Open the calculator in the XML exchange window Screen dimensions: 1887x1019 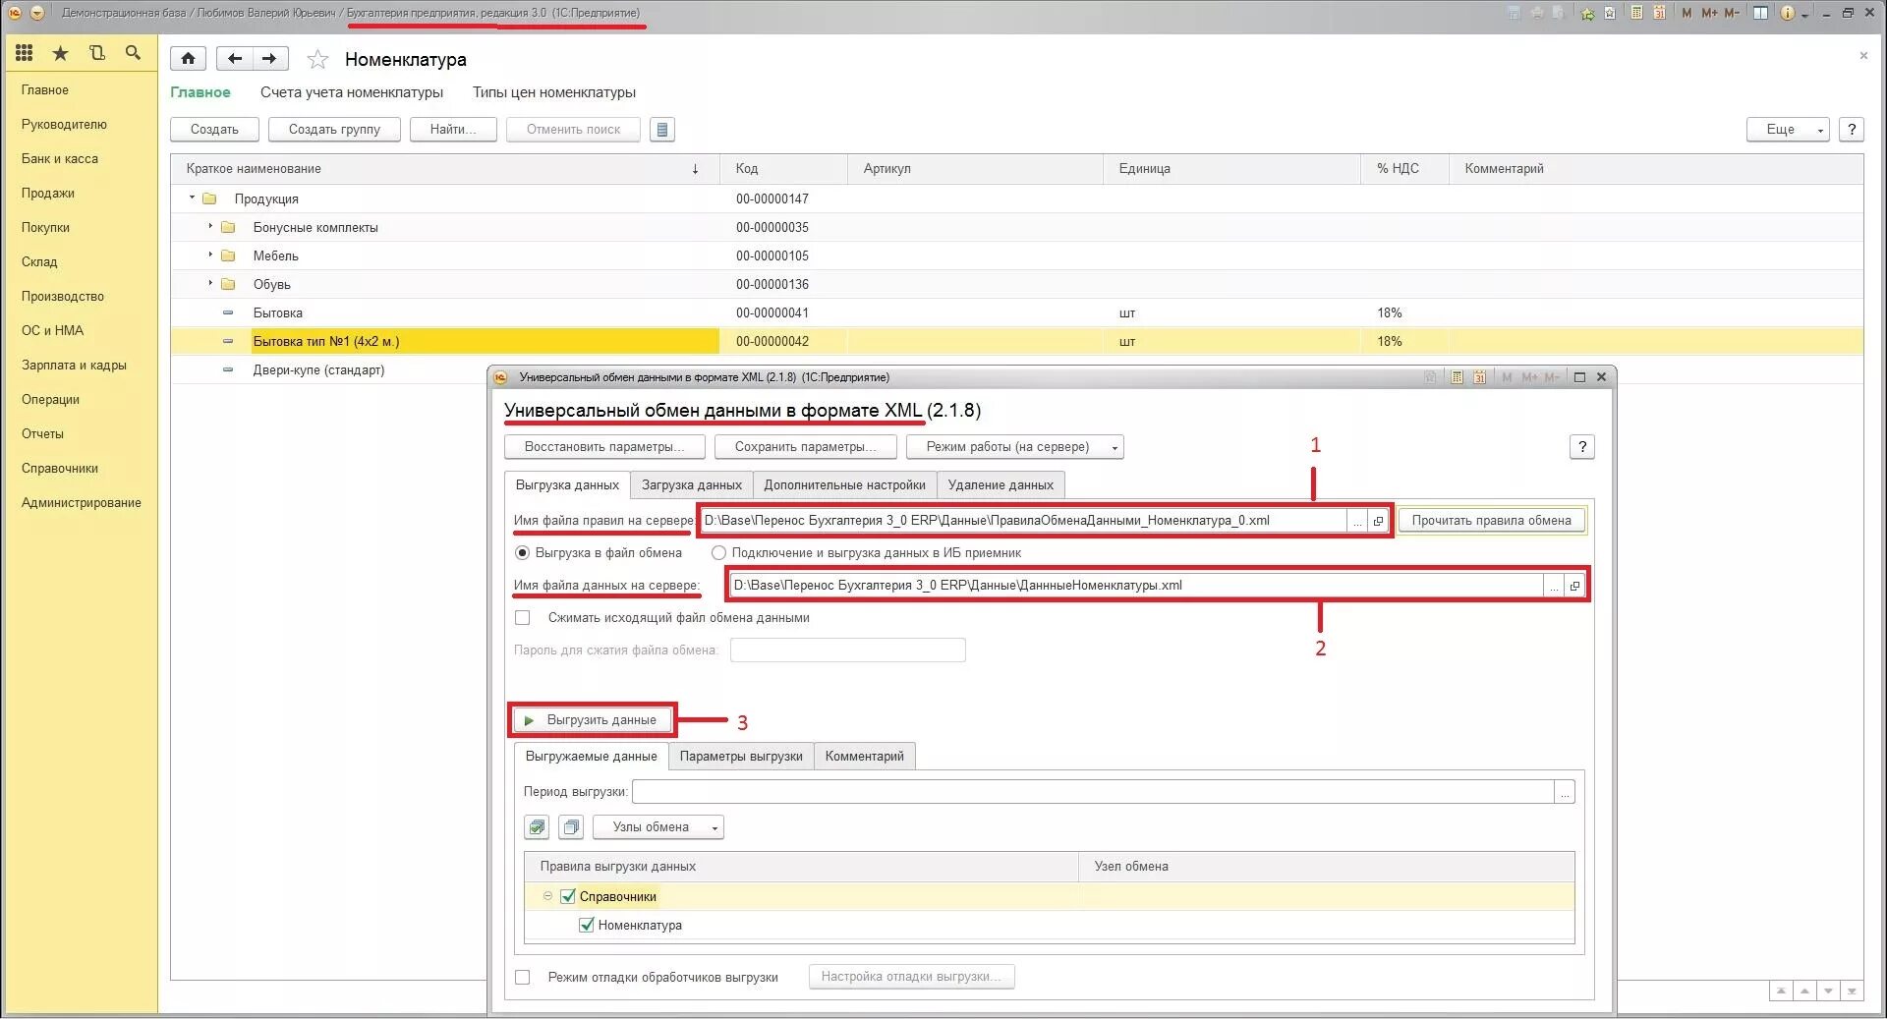(1457, 377)
